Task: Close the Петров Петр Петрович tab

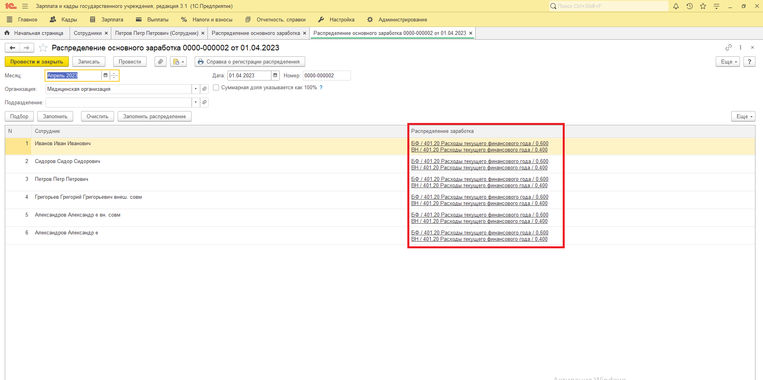Action: coord(203,33)
